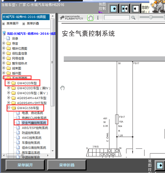Expand the 模块位置图 folder node
Screen dimensions: 165x173
click(4, 48)
